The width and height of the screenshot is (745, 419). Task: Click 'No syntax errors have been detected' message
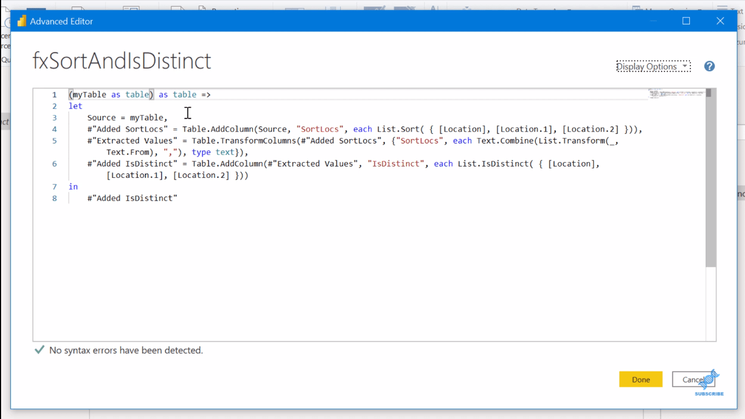coord(126,350)
